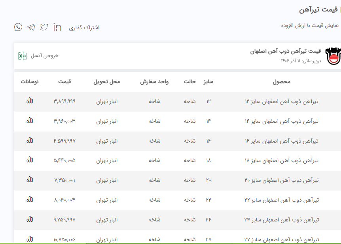This screenshot has width=341, height=244.
Task: Click انبار تهران in the size 12 row
Action: pyautogui.click(x=107, y=101)
